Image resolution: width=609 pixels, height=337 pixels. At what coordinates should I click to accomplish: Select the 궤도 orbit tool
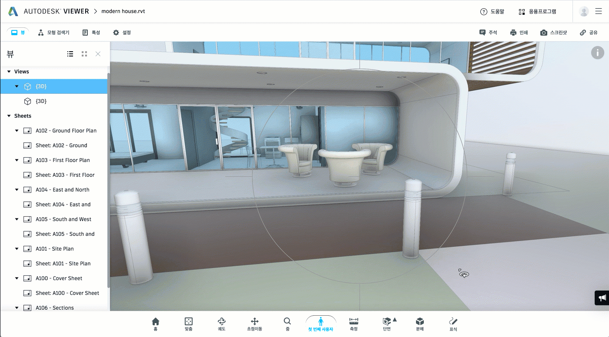click(222, 324)
